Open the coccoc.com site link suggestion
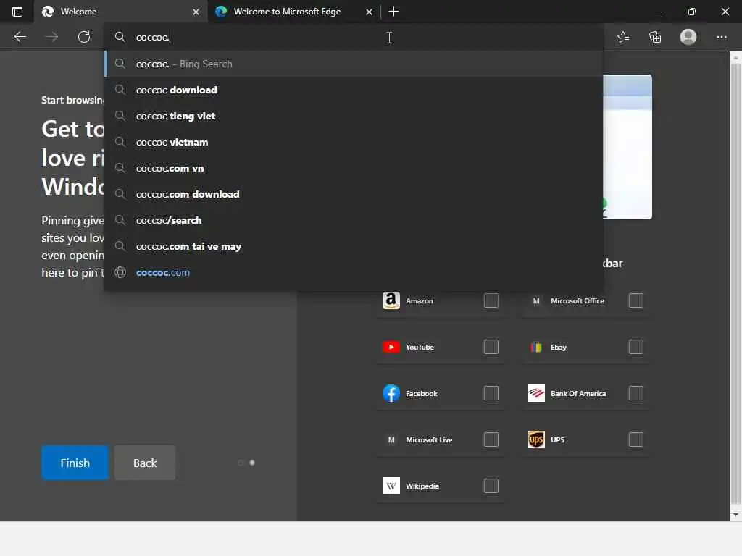742x556 pixels. [354, 272]
